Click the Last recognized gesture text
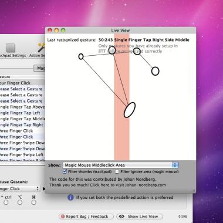223x223 pixels. 72,40
